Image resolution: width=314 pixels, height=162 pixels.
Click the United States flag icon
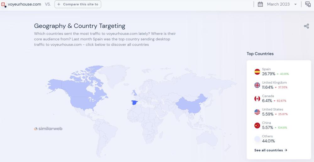(x=257, y=112)
